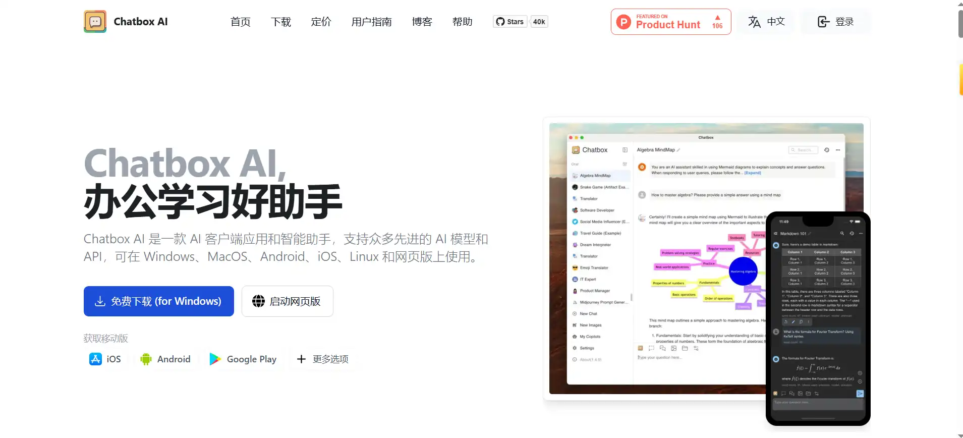The height and width of the screenshot is (438, 963).
Task: Click the search icon in phone screenshot header
Action: click(842, 234)
